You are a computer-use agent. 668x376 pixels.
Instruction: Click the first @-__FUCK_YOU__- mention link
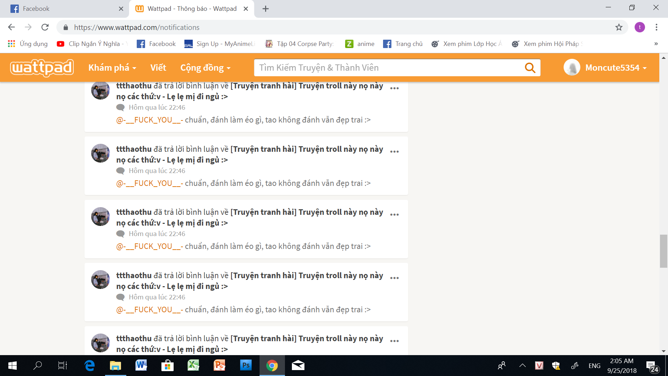click(x=150, y=120)
